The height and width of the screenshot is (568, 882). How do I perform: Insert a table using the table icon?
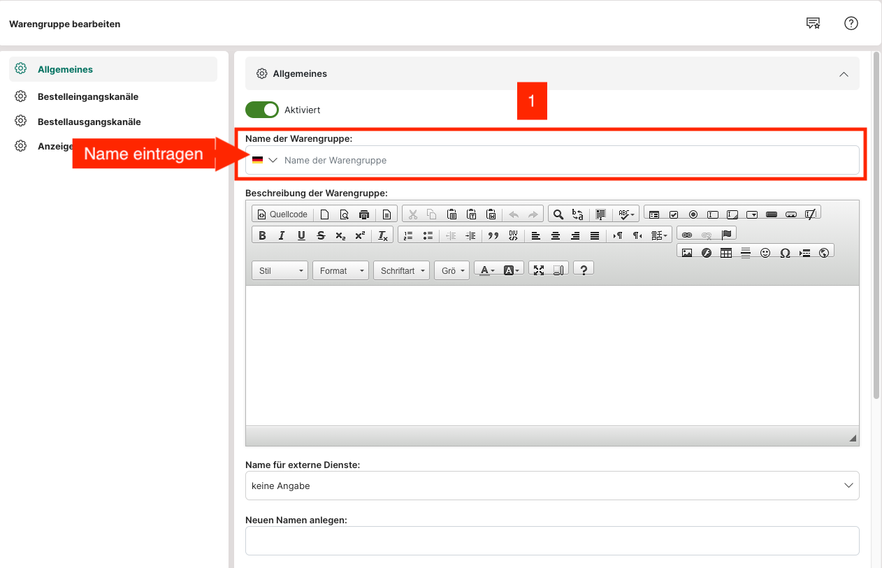coord(726,253)
